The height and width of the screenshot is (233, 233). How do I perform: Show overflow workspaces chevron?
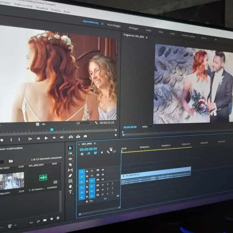tap(216, 40)
